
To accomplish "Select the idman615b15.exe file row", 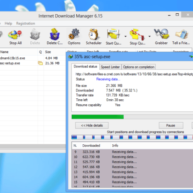I will pyautogui.click(x=33, y=58).
